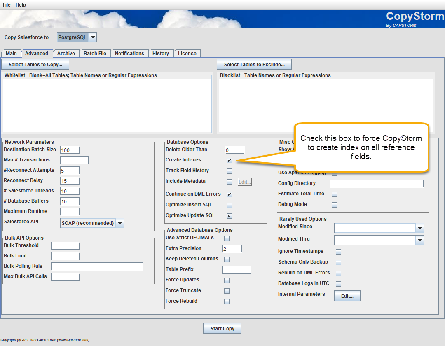This screenshot has width=445, height=346.
Task: Open the File menu
Action: click(7, 5)
